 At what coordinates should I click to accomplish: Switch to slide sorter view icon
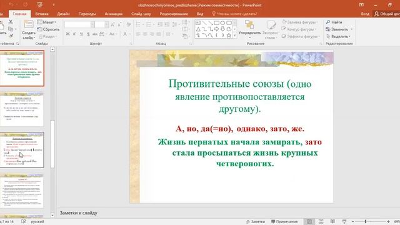(321, 221)
